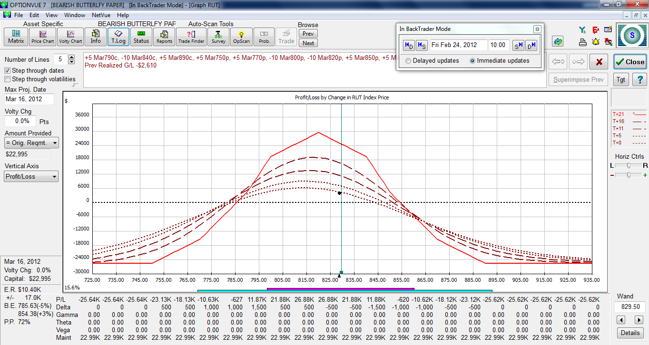Click the green Yb icon
Screen dimensions: 649x345
point(582,29)
